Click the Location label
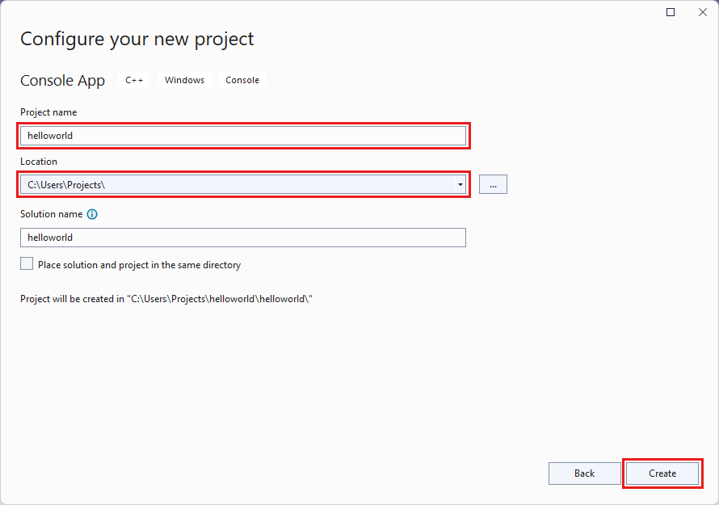 click(39, 162)
